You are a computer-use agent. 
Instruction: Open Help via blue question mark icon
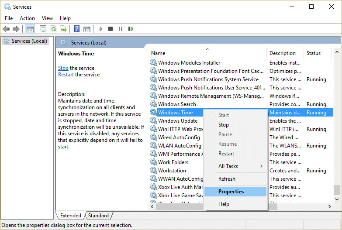pyautogui.click(x=76, y=29)
